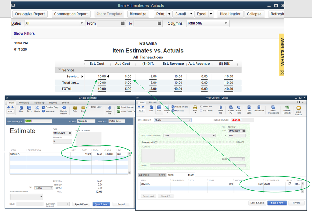Open Search tab in Create Estimates

65,103
